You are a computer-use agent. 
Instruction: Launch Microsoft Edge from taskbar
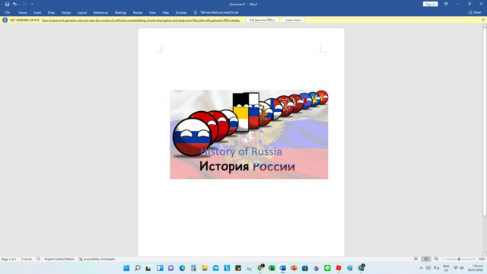(x=182, y=268)
